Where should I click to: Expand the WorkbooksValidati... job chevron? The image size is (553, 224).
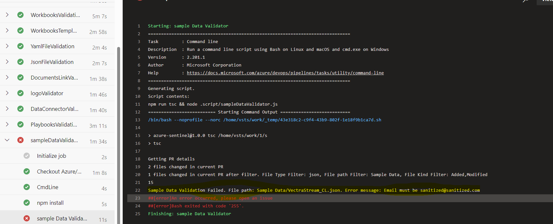7,15
